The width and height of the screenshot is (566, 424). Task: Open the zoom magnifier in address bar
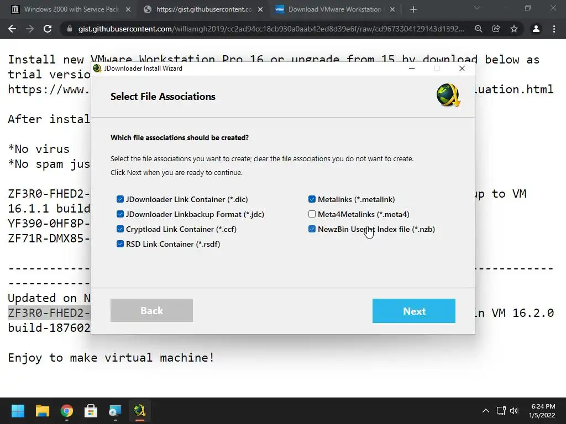(479, 29)
